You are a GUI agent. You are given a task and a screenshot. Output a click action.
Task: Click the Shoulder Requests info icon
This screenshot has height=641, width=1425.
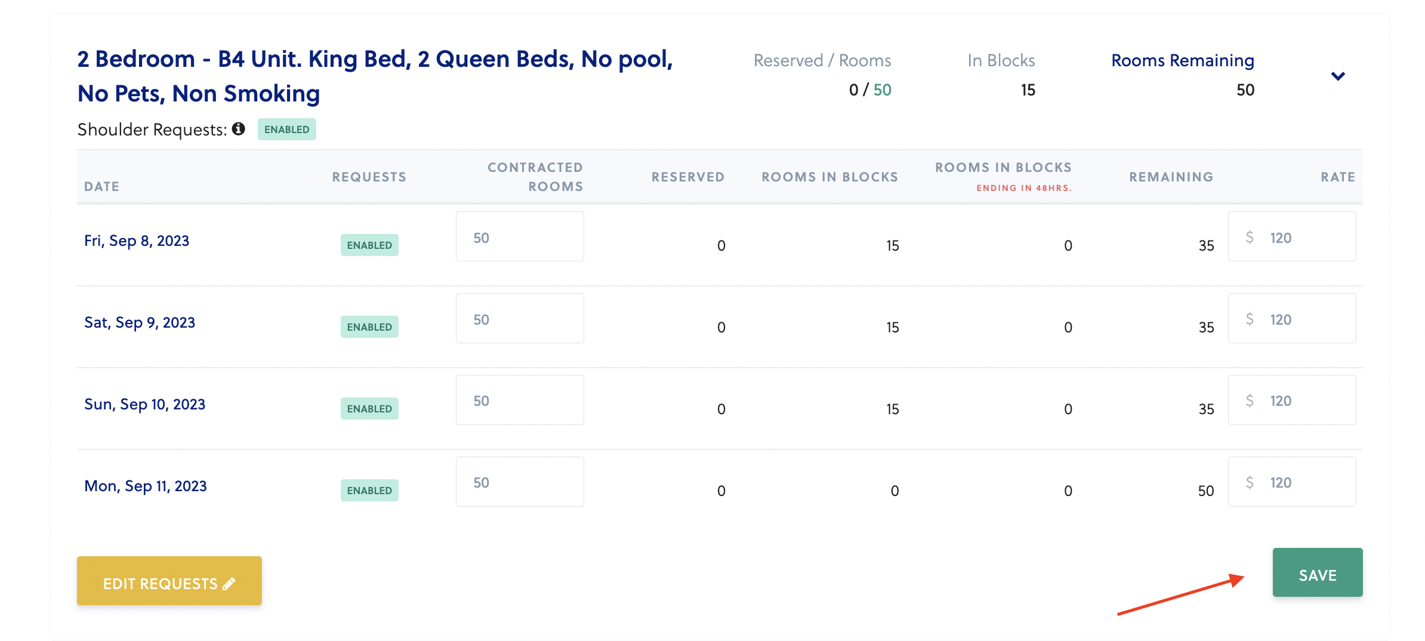coord(239,129)
